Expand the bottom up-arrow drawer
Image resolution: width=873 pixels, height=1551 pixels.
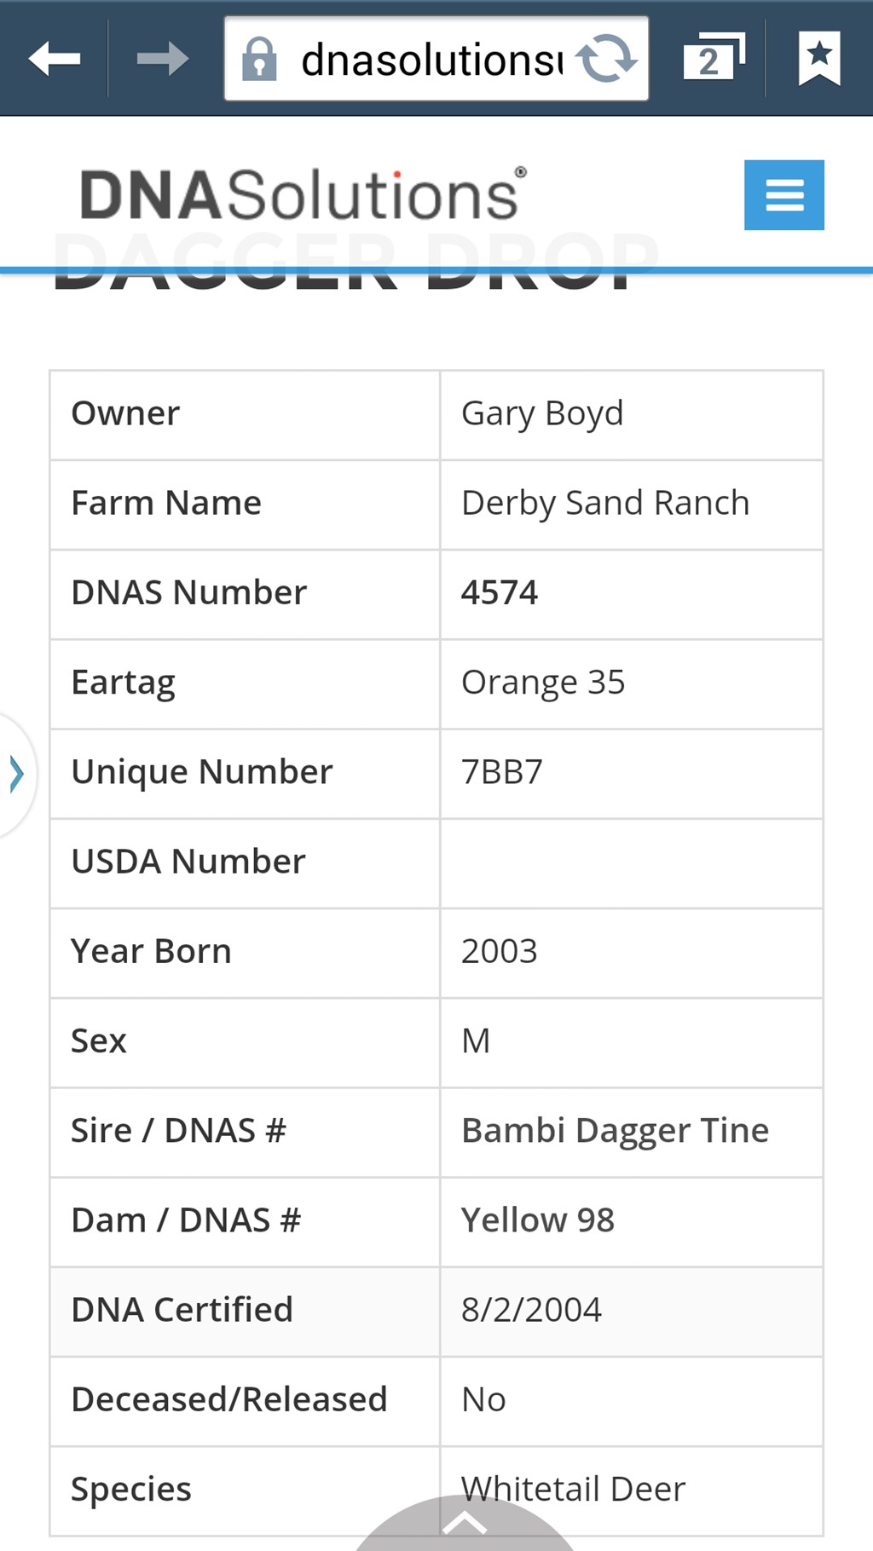click(x=465, y=1523)
